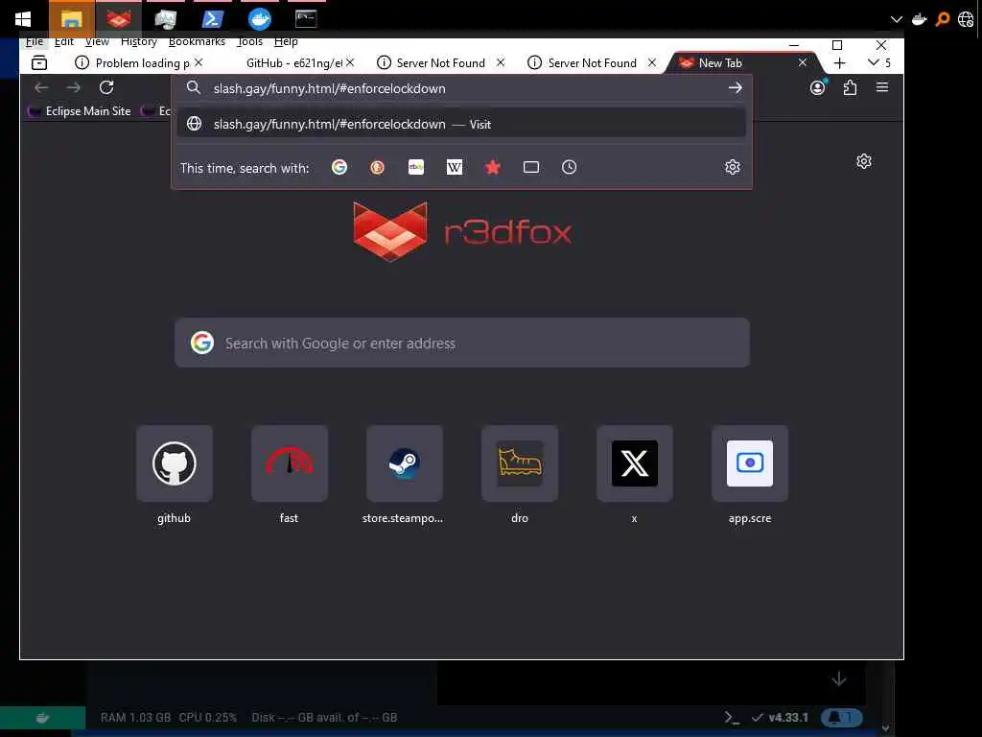This screenshot has height=737, width=982.
Task: Search this time with DuckDuckGo
Action: 377,167
